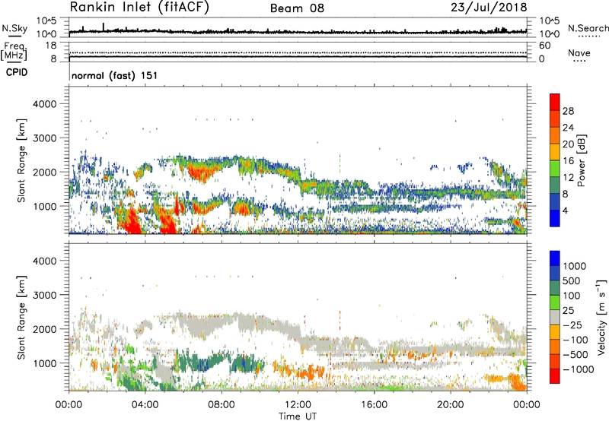Click the red segment of the power color bar
This screenshot has height=421, width=609.
pos(555,102)
